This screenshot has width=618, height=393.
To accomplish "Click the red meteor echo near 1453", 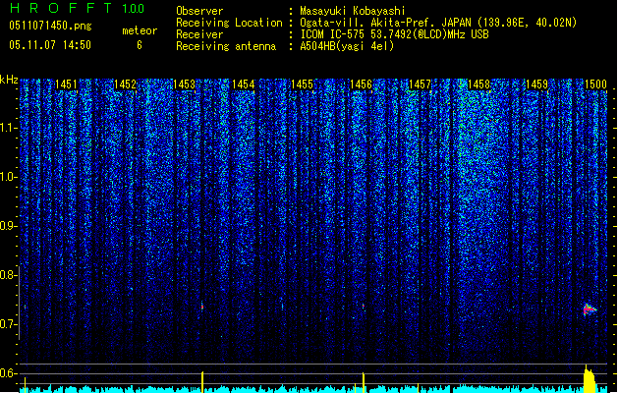I will coord(202,307).
